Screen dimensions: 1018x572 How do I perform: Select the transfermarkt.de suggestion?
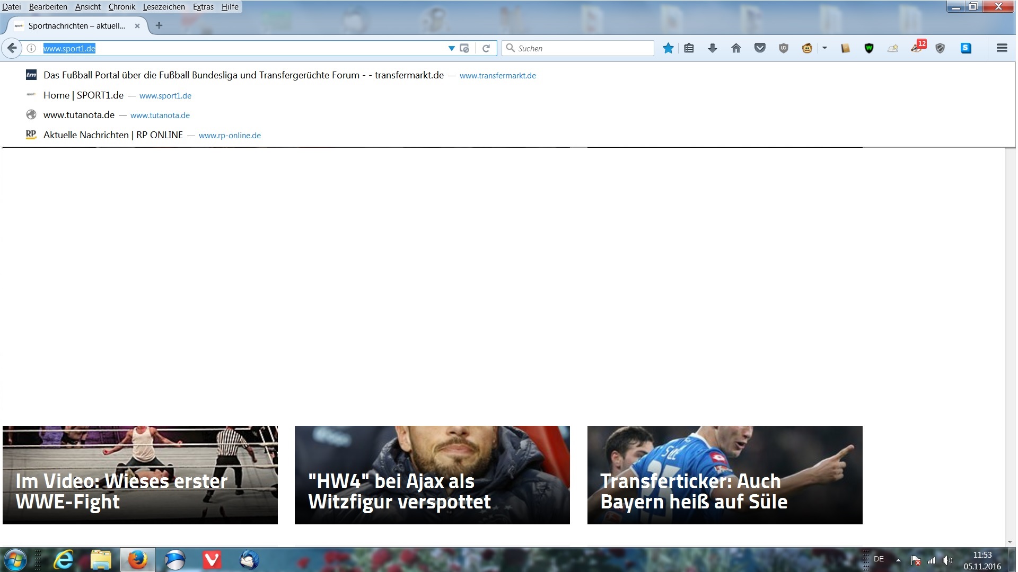243,75
